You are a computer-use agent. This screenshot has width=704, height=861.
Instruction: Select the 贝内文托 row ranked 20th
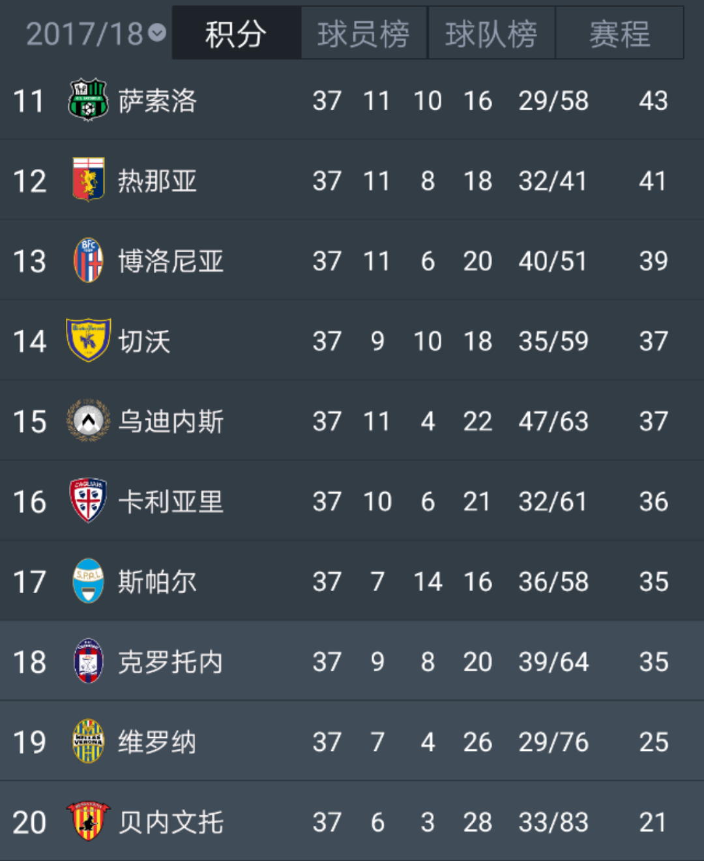pos(352,822)
